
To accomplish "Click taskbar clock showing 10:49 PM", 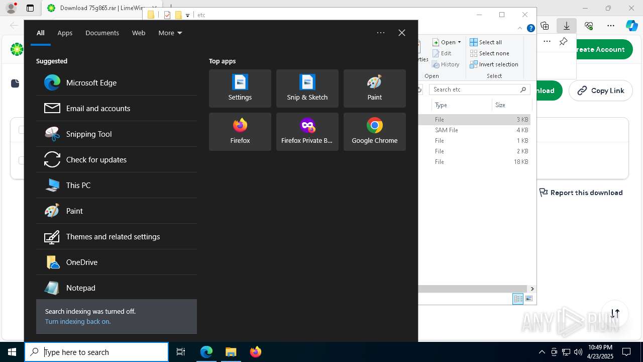I will click(600, 352).
